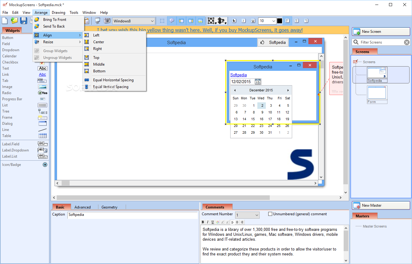
Task: Select Align Top in the submenu
Action: [x=115, y=58]
